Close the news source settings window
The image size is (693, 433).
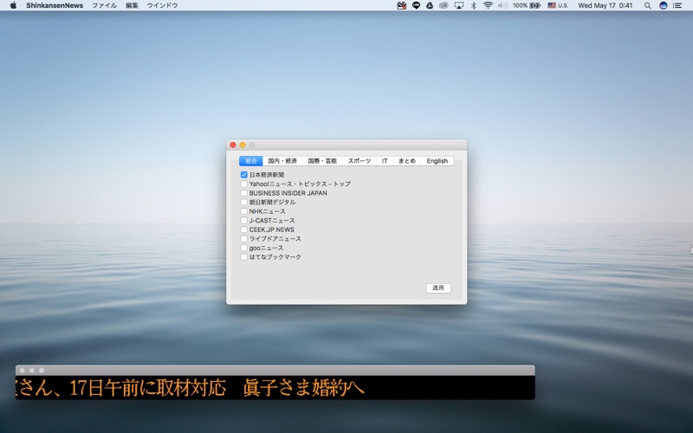click(x=233, y=145)
